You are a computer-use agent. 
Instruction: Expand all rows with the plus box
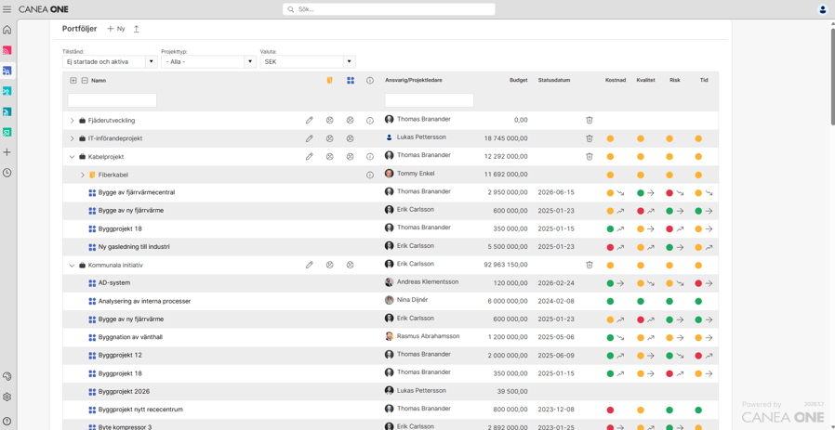click(73, 81)
